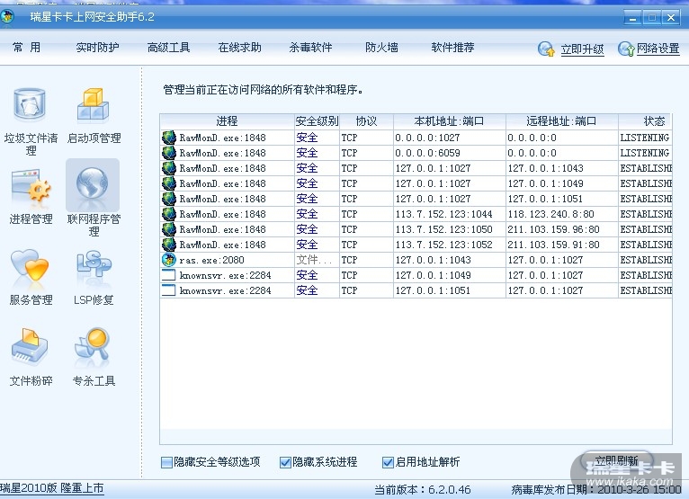Image resolution: width=689 pixels, height=499 pixels.
Task: Select local address 0.0.0.0:6059
Action: click(x=427, y=153)
